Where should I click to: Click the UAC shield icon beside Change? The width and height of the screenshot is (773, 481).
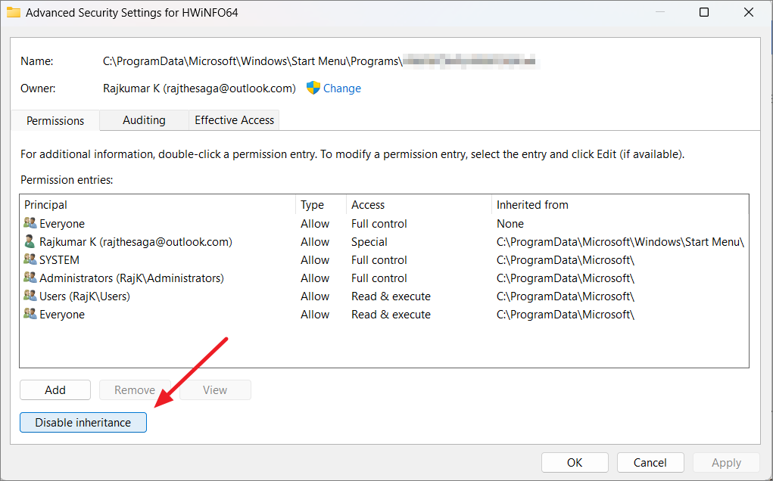(x=312, y=88)
